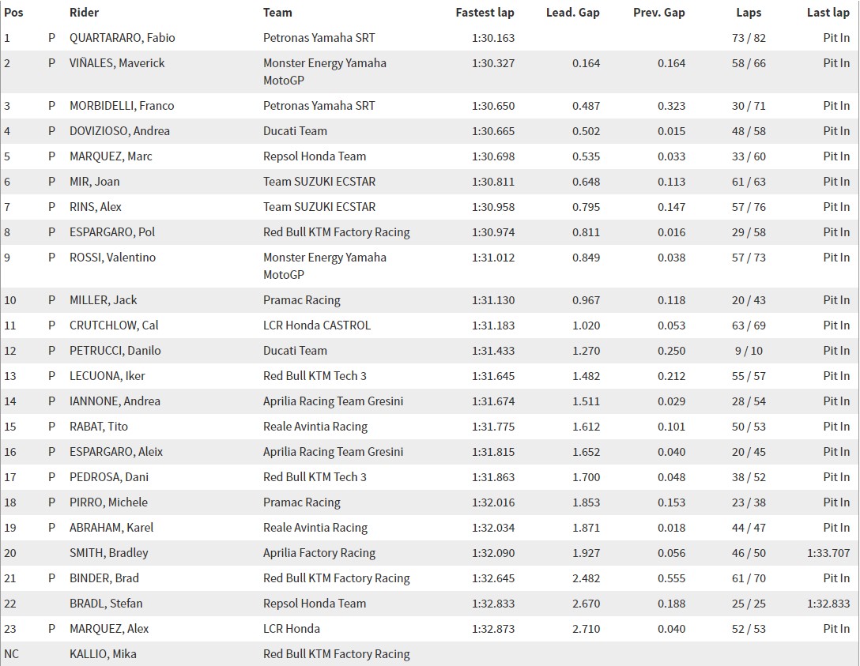Click the Prev. Gap column header

[658, 12]
